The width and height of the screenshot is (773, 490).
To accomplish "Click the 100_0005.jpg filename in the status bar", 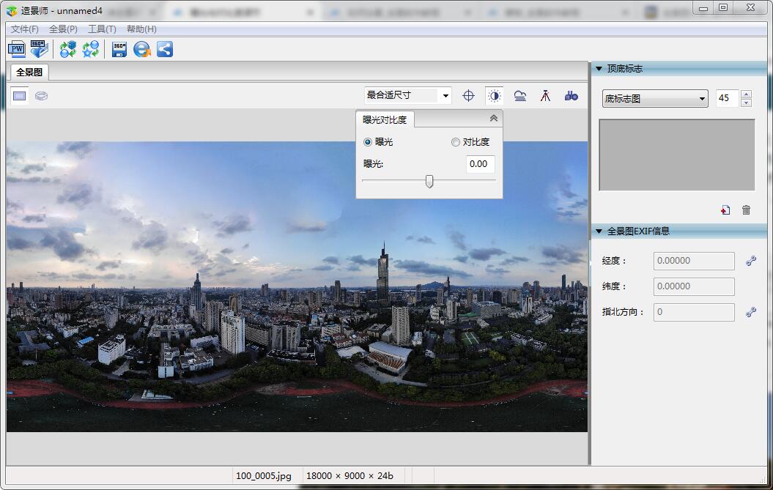I will 264,475.
